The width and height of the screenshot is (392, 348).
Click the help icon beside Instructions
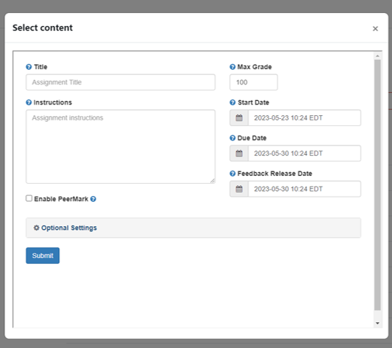(29, 102)
